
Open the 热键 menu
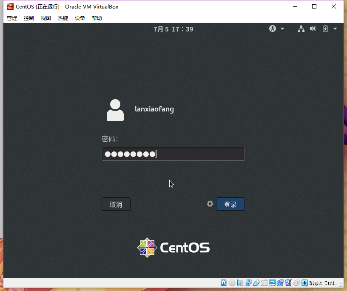63,18
